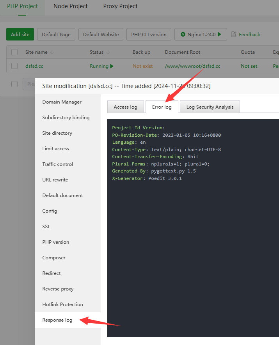Tick the checkbox below the site list
This screenshot has width=279, height=345.
click(14, 84)
